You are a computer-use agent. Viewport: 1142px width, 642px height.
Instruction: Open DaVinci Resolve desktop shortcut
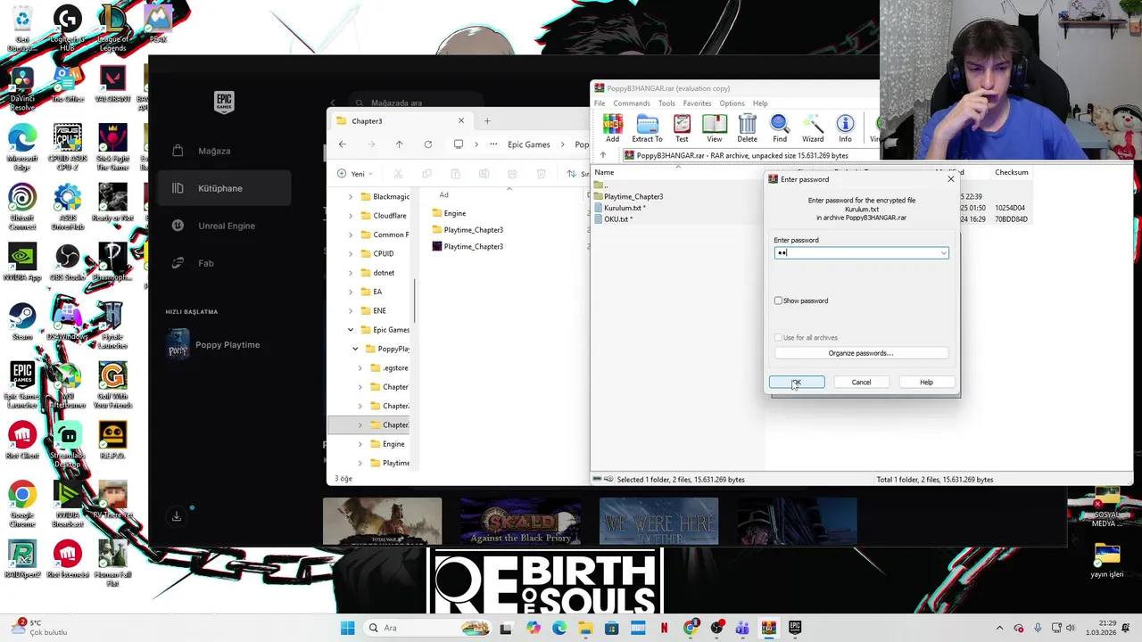coord(22,86)
